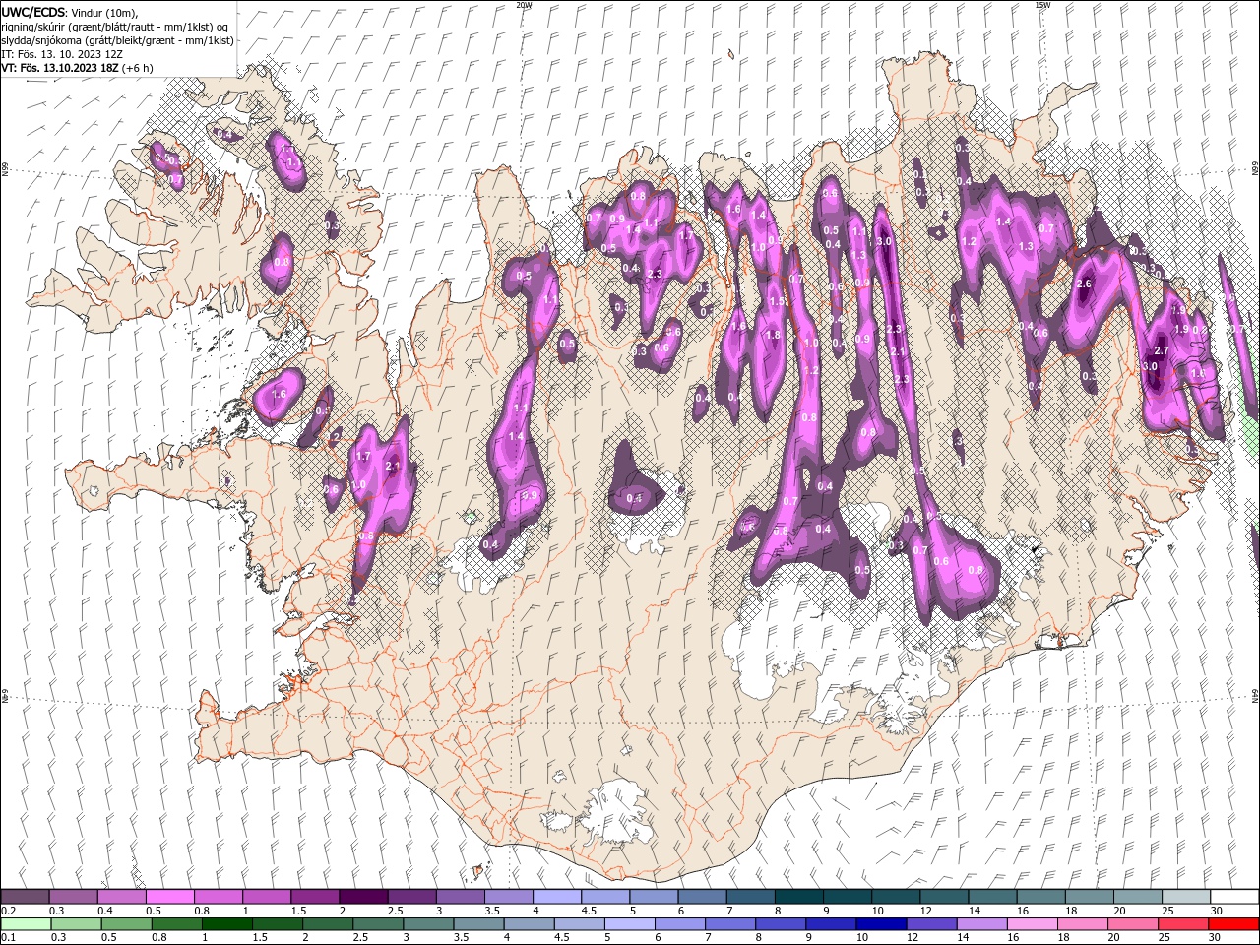Image resolution: width=1260 pixels, height=945 pixels.
Task: Click the '0.2' label under the upper legend
Action: click(8, 911)
